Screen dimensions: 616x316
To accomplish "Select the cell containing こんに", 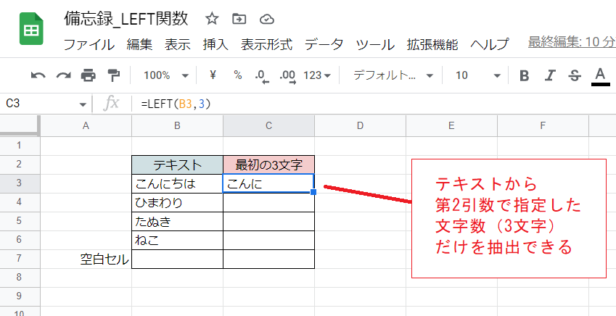I will [268, 183].
